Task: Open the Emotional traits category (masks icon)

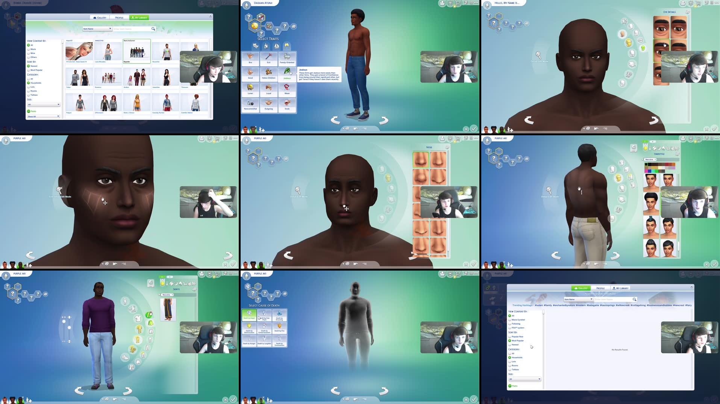Action: click(256, 46)
